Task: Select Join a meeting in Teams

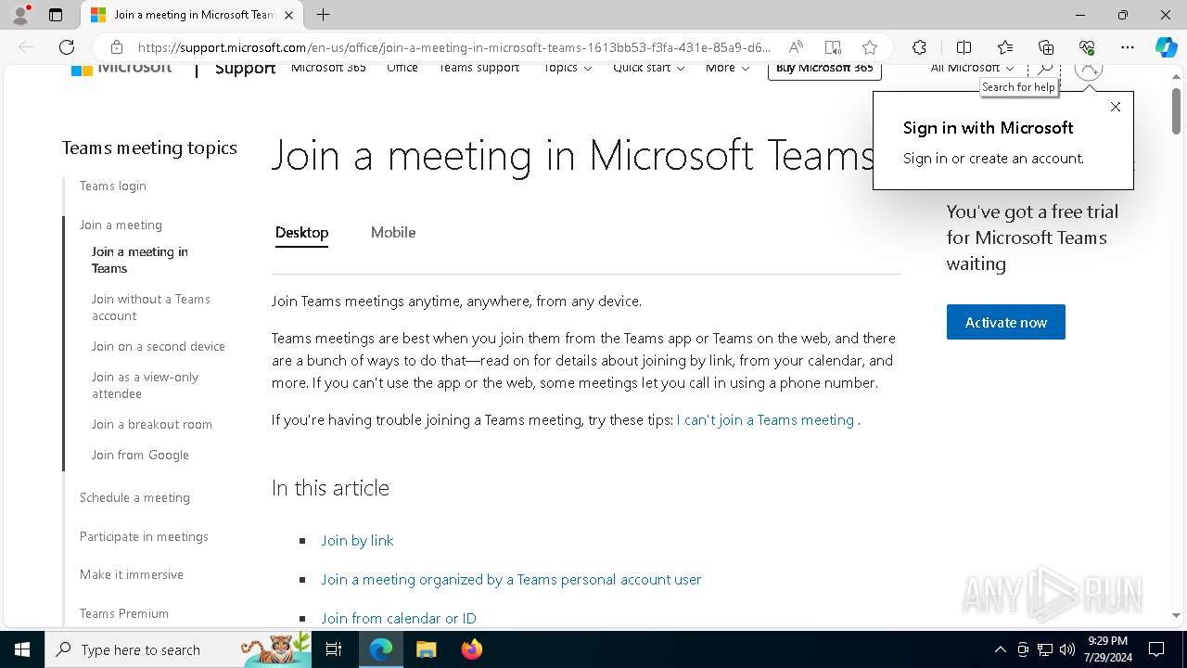Action: pyautogui.click(x=140, y=260)
